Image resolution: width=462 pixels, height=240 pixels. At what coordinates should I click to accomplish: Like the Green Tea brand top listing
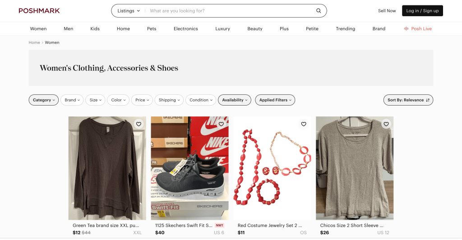139,124
